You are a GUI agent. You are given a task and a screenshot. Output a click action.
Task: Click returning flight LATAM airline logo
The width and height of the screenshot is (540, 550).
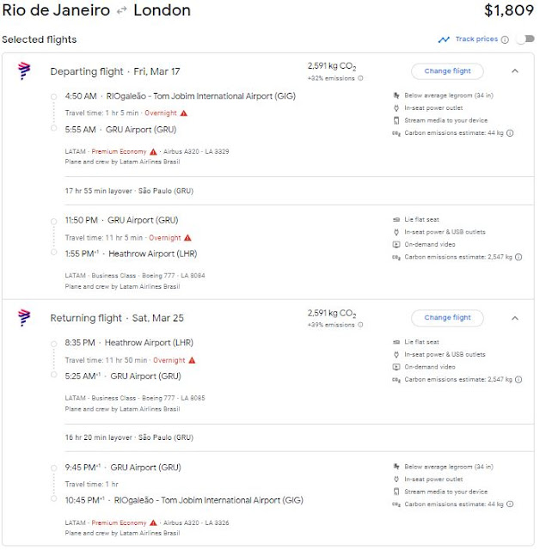(x=24, y=318)
